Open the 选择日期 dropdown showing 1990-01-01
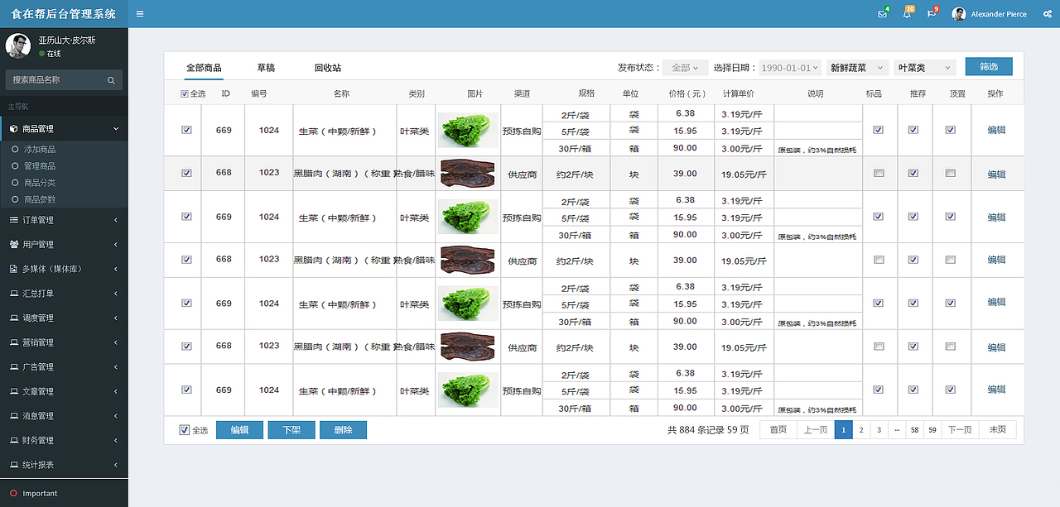 (790, 68)
